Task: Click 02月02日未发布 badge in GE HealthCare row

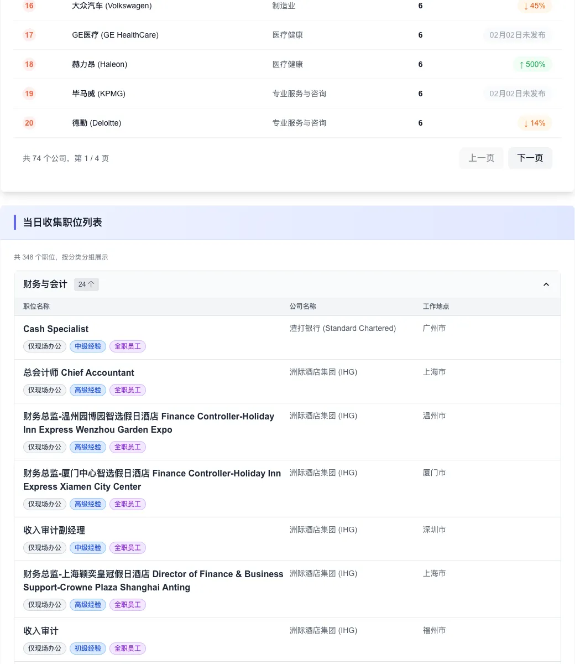Action: tap(517, 35)
